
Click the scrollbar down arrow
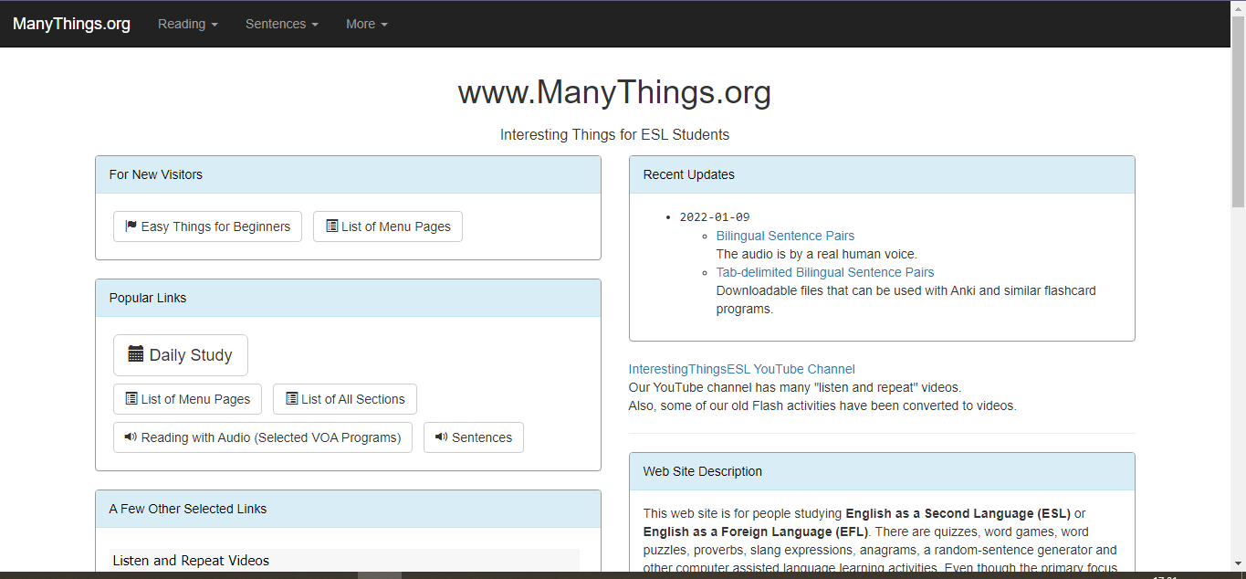click(x=1238, y=563)
